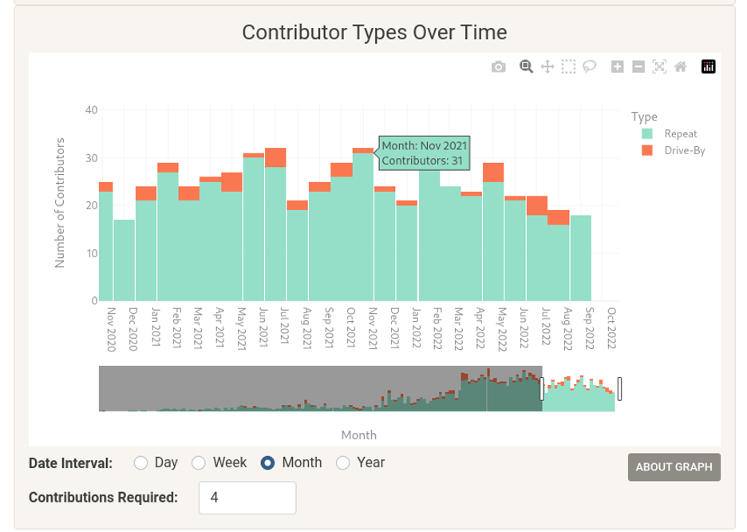Screen dimensions: 747x532
Task: Click the Contributions Required input field
Action: [246, 498]
